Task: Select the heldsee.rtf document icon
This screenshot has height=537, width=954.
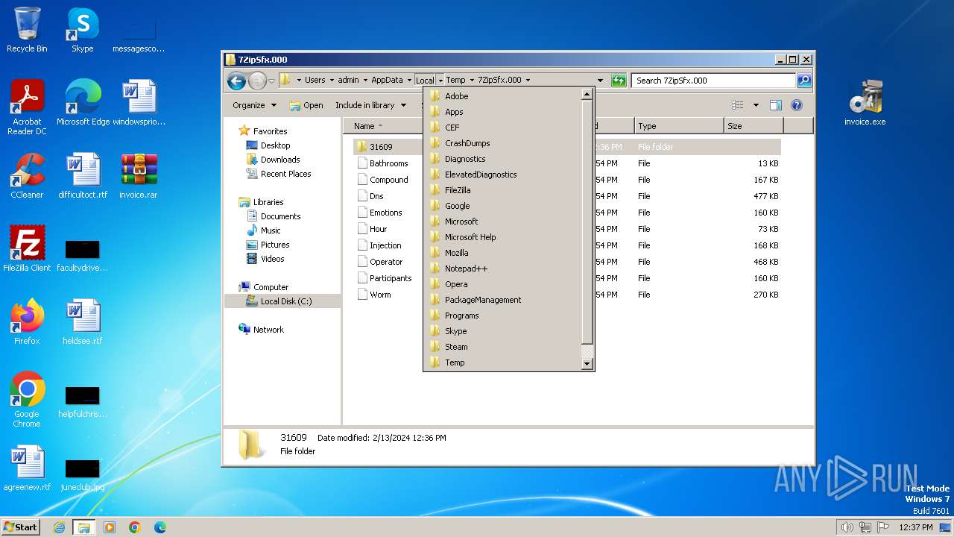Action: click(x=83, y=322)
